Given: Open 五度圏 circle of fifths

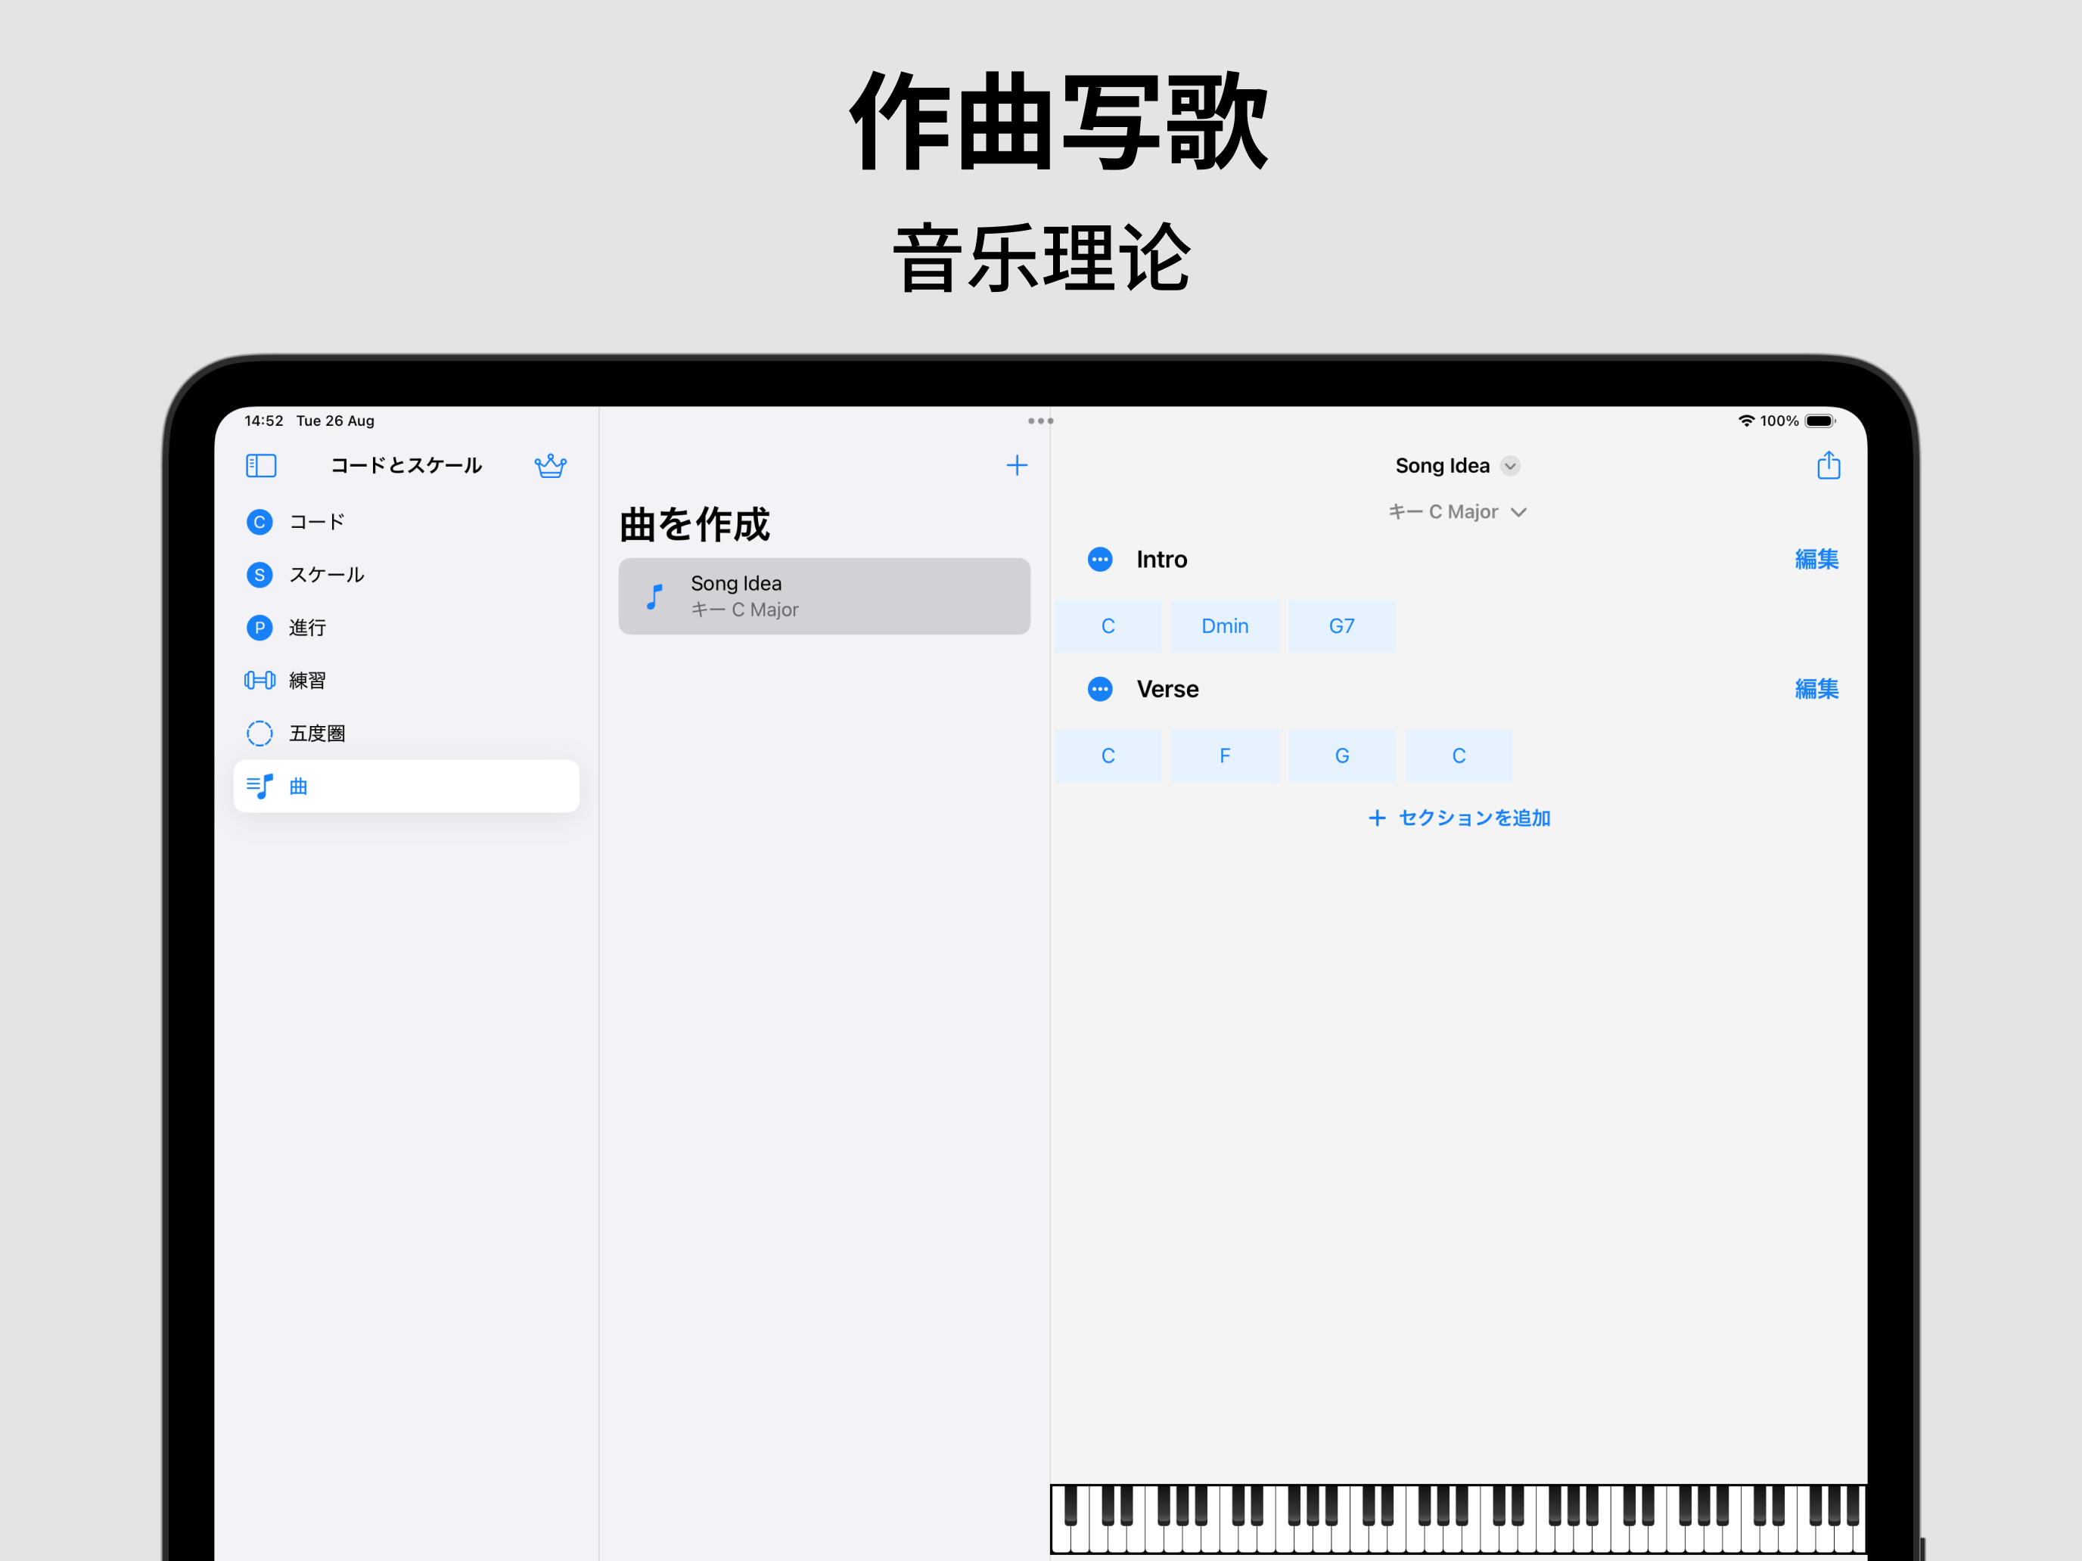Looking at the screenshot, I should (x=406, y=733).
